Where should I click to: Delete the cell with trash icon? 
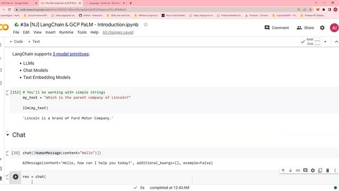(x=327, y=170)
